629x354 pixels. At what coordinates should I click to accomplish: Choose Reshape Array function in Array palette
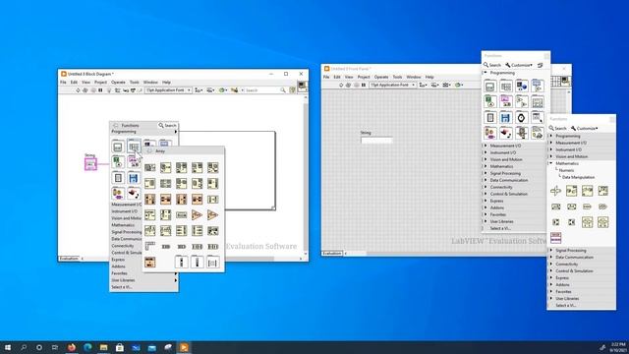point(213,184)
